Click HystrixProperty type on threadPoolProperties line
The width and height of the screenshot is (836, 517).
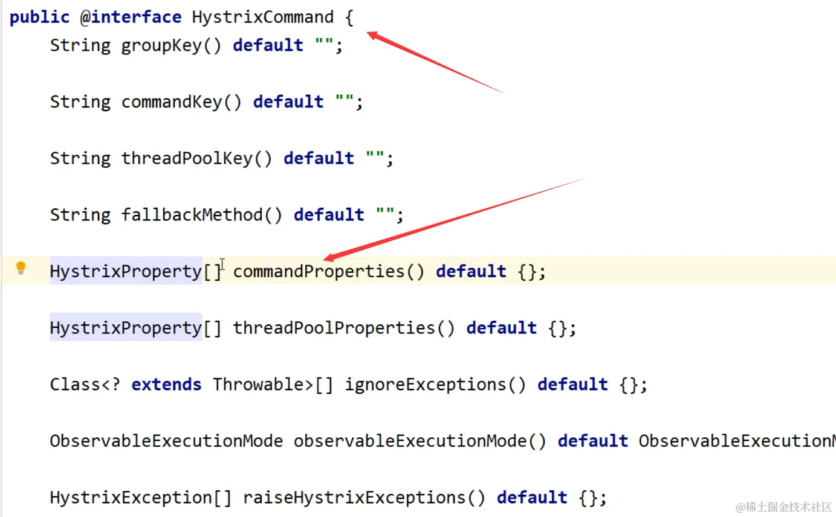[x=126, y=327]
